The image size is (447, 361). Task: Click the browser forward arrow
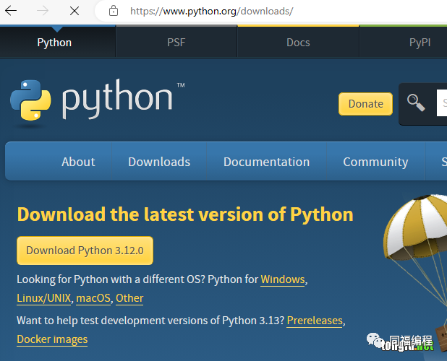point(43,11)
